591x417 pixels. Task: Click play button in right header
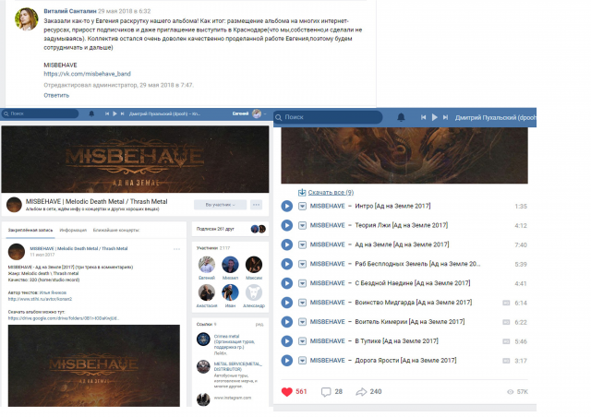435,117
